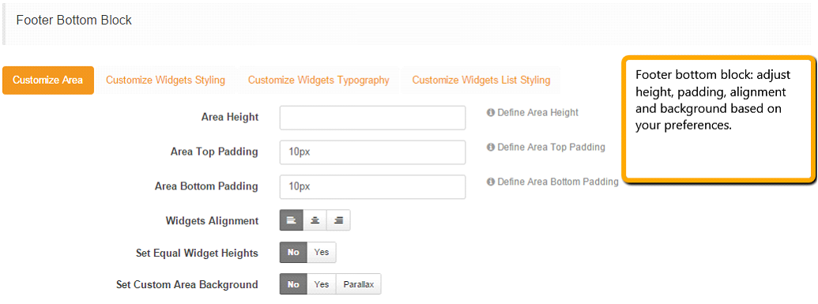This screenshot has width=818, height=304.
Task: Switch to Customize Widgets Styling tab
Action: pos(165,81)
